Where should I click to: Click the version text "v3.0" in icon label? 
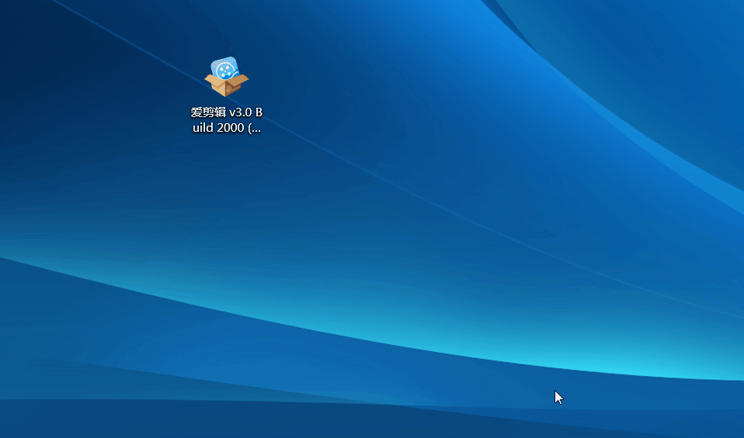240,112
